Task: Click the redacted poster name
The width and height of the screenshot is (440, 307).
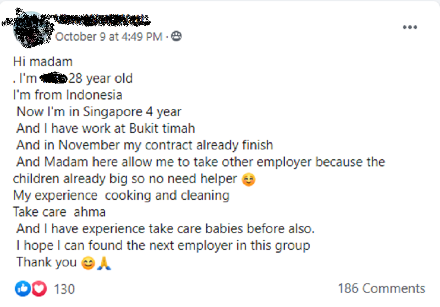Action: click(x=102, y=21)
